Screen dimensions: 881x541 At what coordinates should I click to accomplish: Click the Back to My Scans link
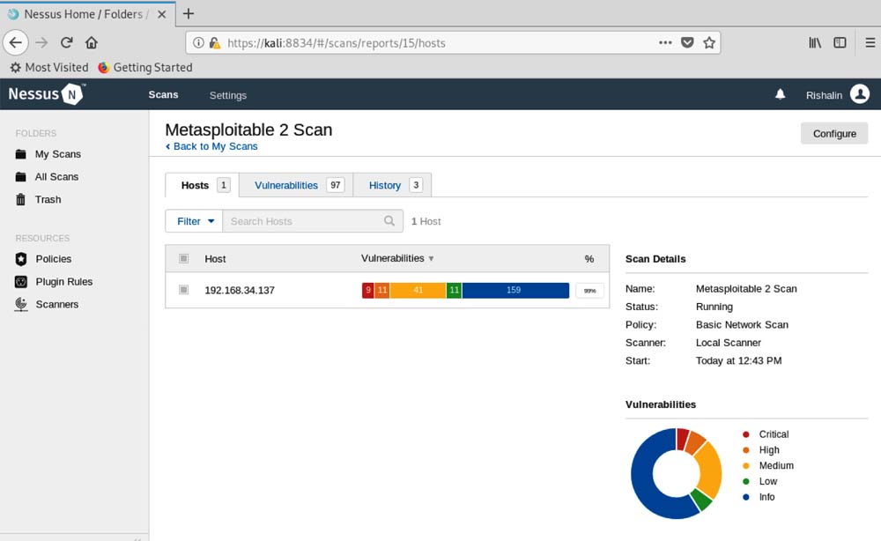point(211,146)
